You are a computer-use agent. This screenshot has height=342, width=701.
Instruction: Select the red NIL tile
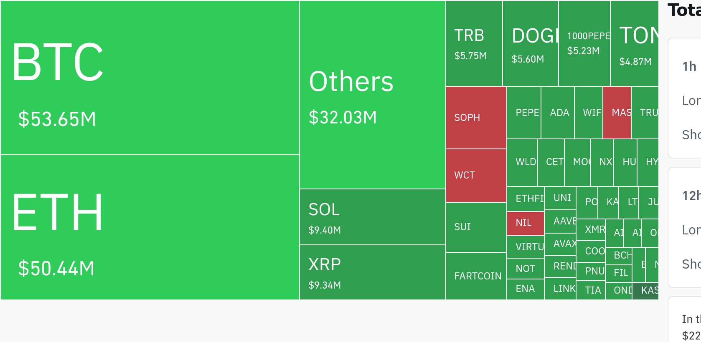525,223
